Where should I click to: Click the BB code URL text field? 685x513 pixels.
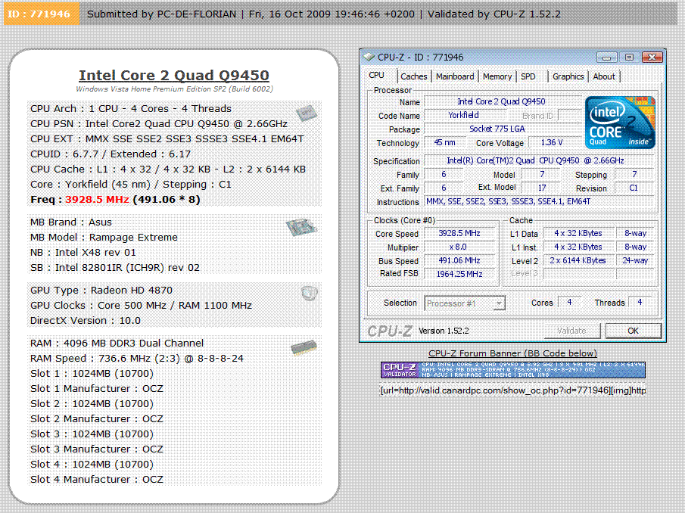click(513, 390)
